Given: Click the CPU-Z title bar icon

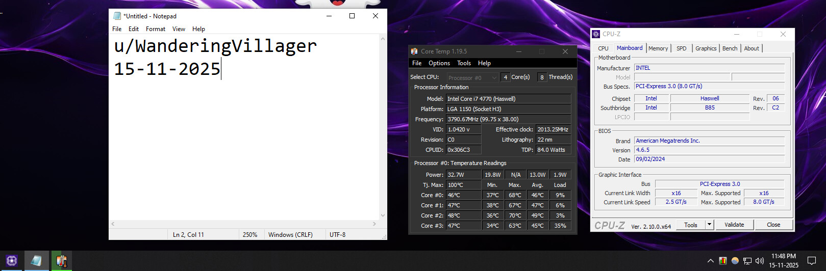Looking at the screenshot, I should tap(596, 34).
